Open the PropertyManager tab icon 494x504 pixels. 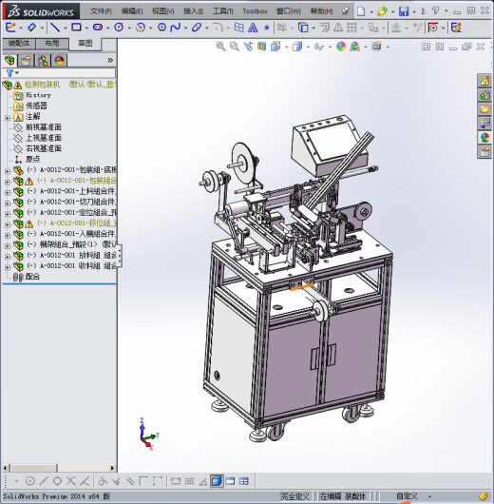(27, 61)
